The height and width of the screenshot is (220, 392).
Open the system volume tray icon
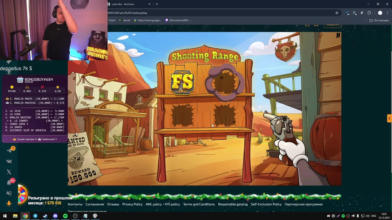[367, 216]
